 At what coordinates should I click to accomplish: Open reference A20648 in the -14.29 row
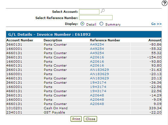(97, 95)
